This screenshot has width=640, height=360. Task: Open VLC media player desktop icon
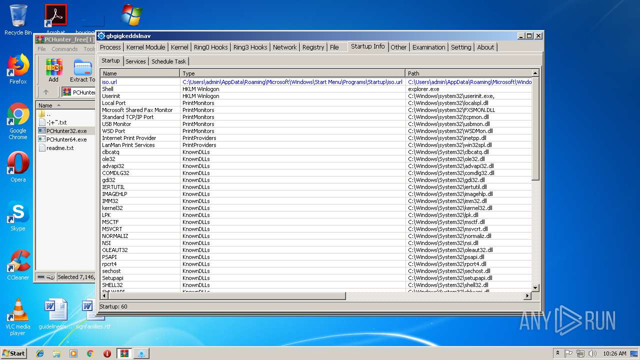18,317
